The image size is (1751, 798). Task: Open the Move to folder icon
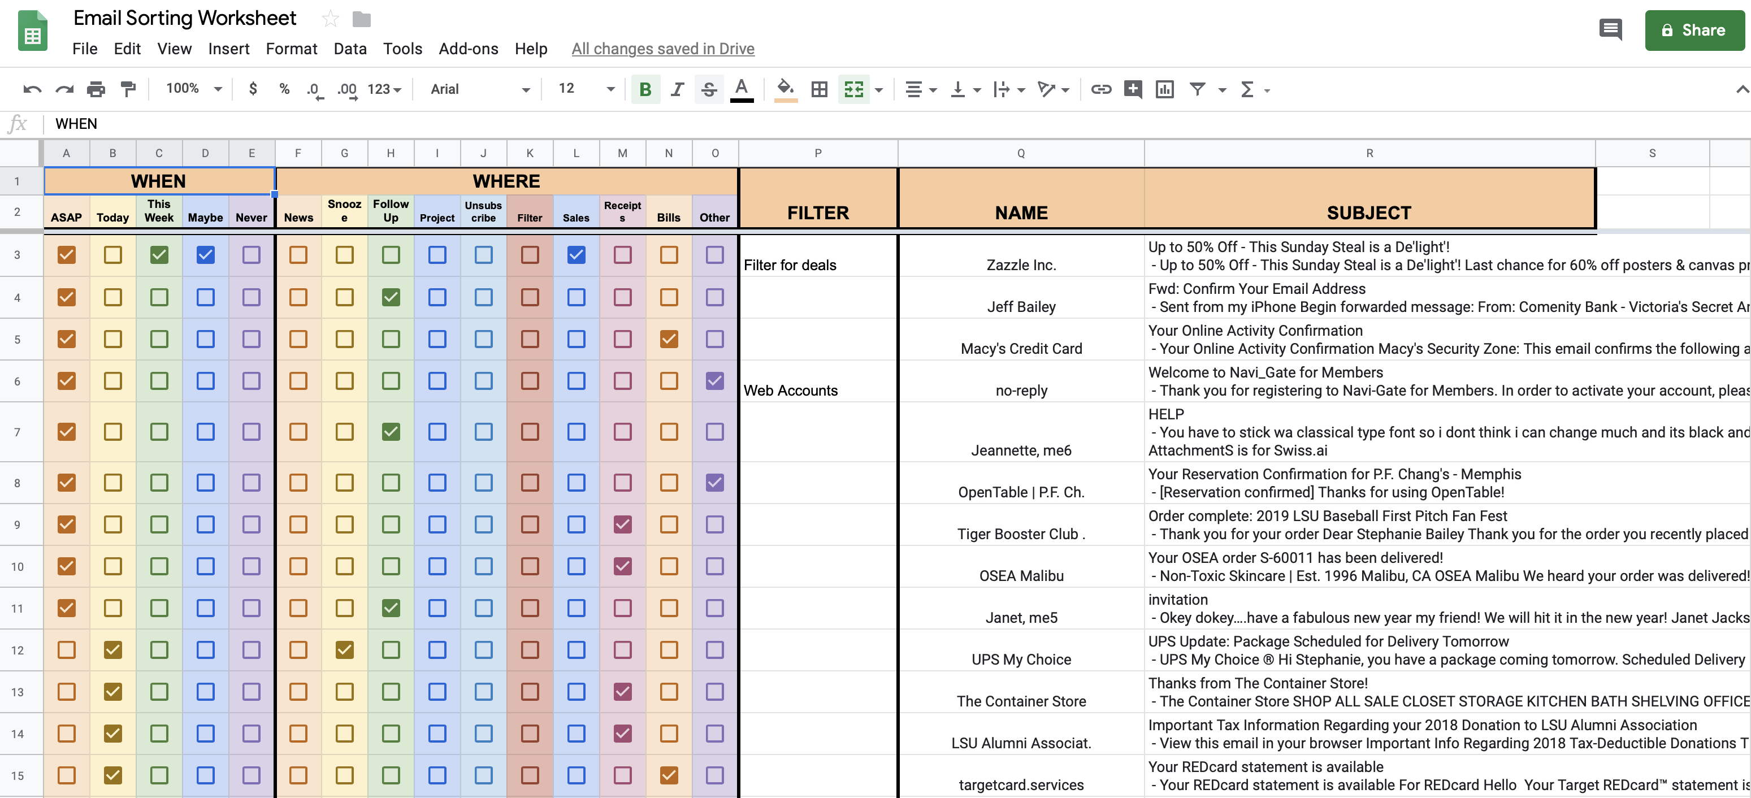coord(362,19)
